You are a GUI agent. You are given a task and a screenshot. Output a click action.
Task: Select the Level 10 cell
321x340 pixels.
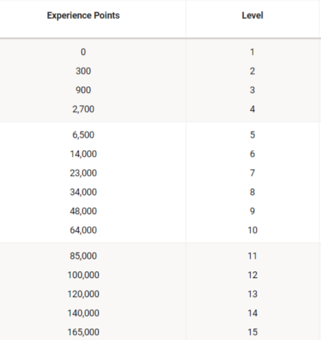[x=253, y=230]
